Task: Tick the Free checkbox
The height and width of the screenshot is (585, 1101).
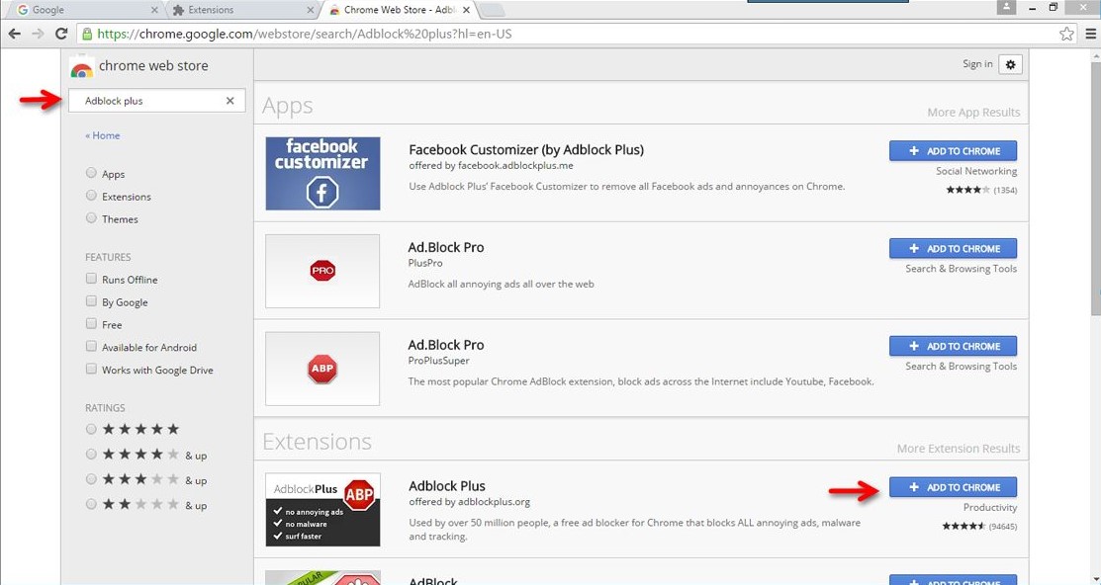Action: coord(91,323)
